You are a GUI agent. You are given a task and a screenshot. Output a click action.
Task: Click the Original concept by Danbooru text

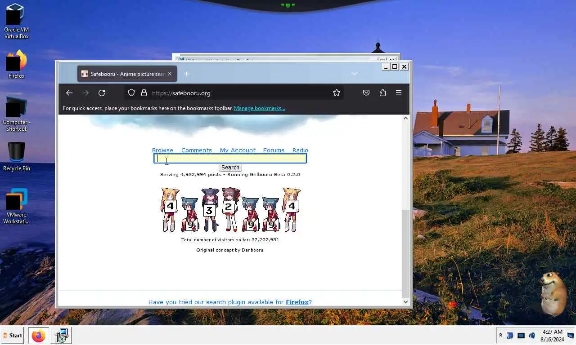[230, 250]
